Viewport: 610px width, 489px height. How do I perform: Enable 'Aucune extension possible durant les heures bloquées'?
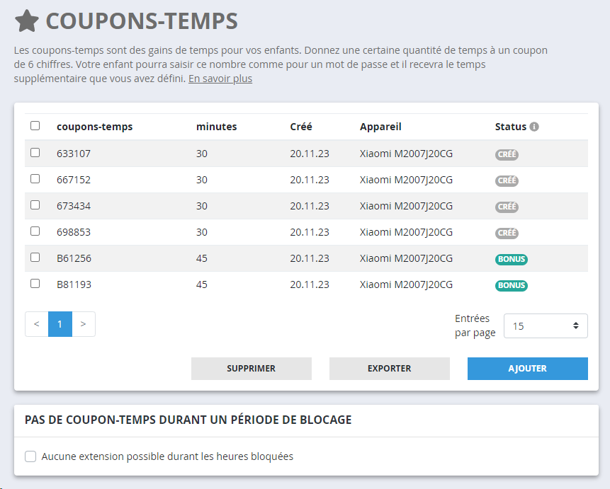tap(30, 456)
